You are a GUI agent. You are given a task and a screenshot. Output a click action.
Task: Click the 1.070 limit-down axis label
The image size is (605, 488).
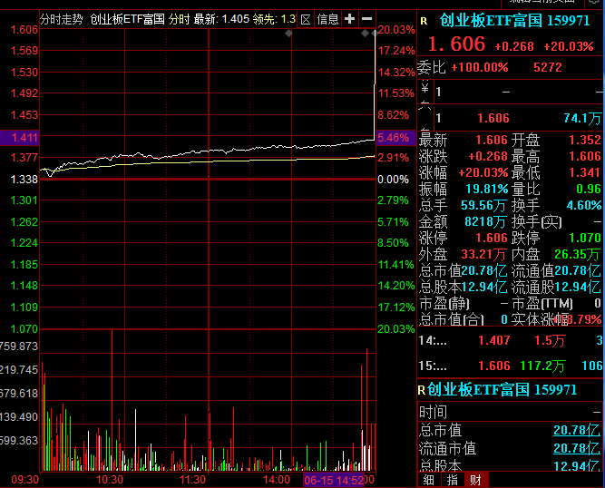click(x=24, y=329)
